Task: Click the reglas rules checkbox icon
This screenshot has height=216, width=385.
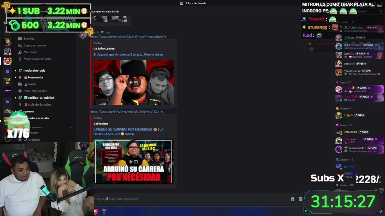Action: 20,84
